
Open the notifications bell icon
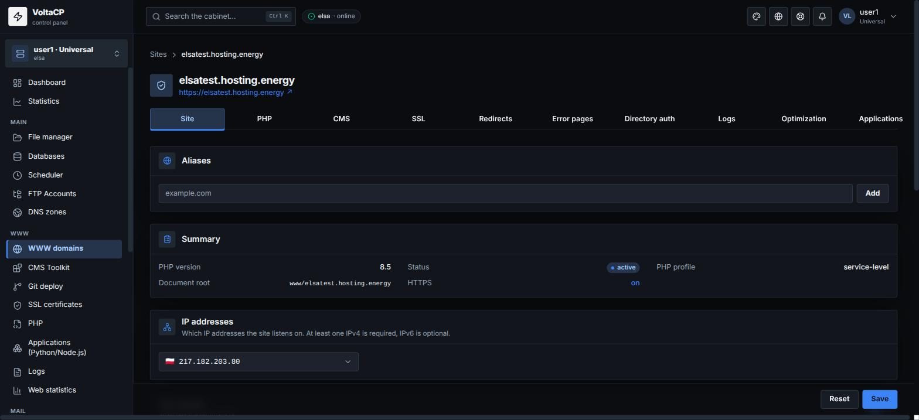coord(822,16)
